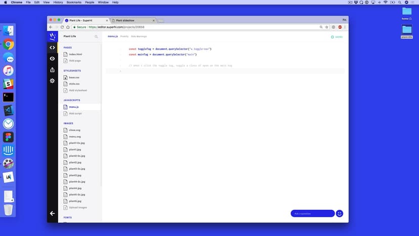Screen dimensions: 419x236
Task: Click the eye preview icon
Action: tap(52, 59)
